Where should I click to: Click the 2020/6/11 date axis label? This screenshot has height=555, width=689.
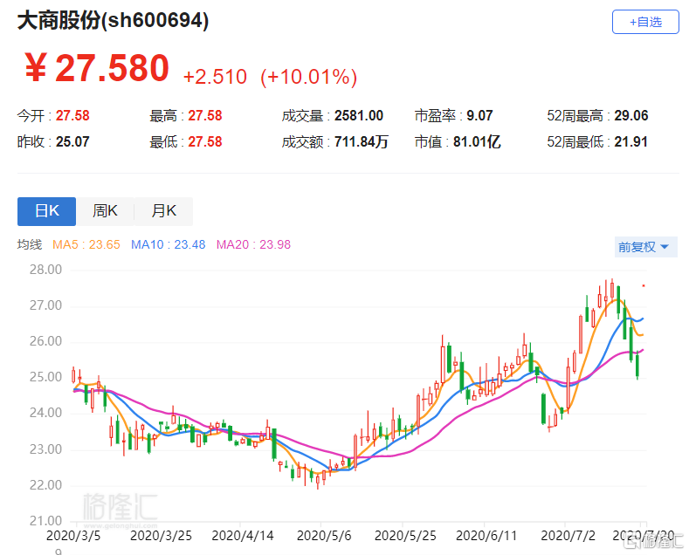(x=486, y=536)
